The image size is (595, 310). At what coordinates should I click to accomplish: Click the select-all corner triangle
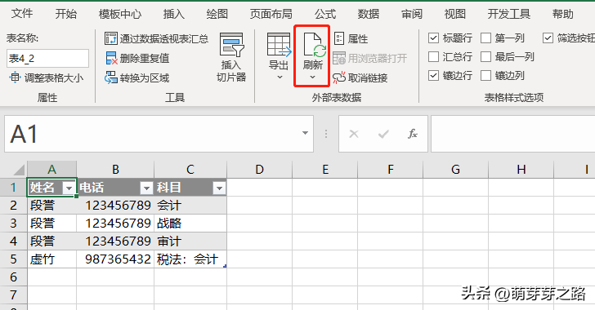[18, 170]
